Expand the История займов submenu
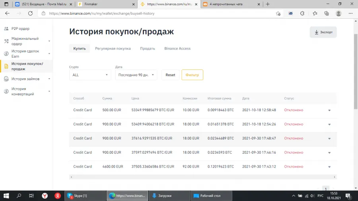The width and height of the screenshot is (358, 201). pos(49,79)
